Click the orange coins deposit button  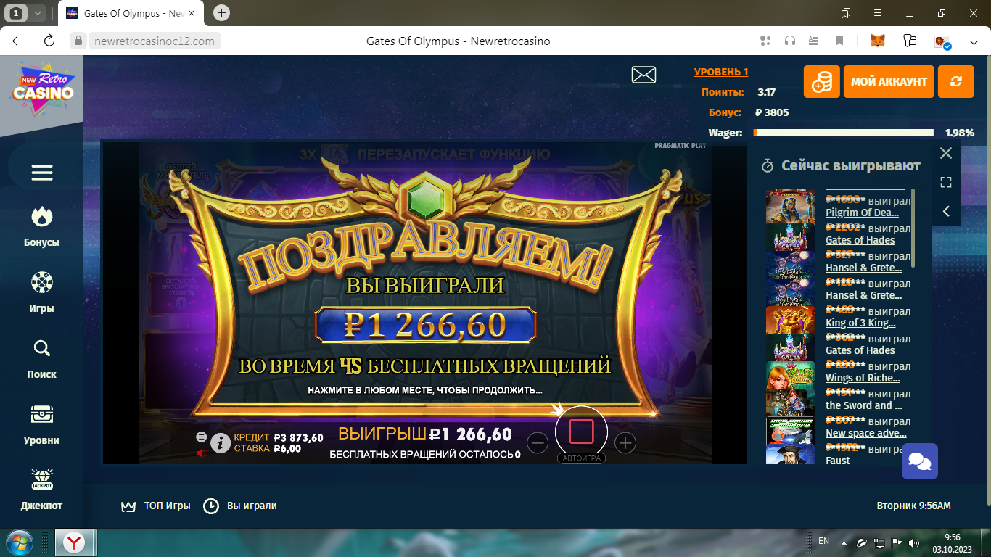click(821, 81)
